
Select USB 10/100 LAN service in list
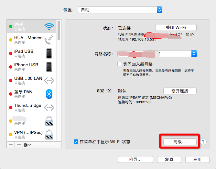tap(28, 80)
